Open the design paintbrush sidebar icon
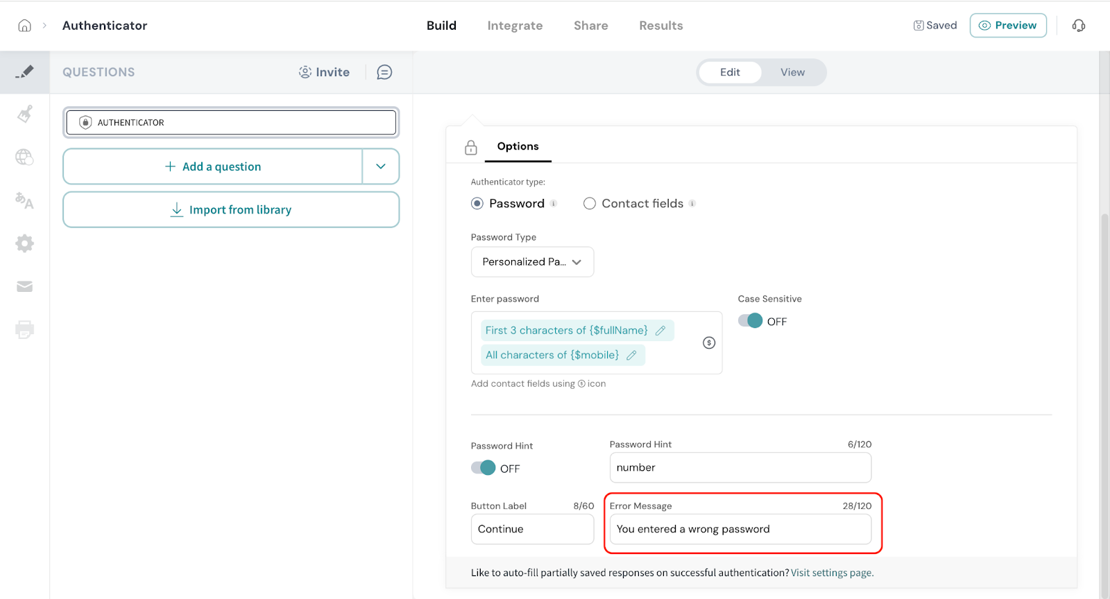This screenshot has height=599, width=1110. tap(25, 114)
